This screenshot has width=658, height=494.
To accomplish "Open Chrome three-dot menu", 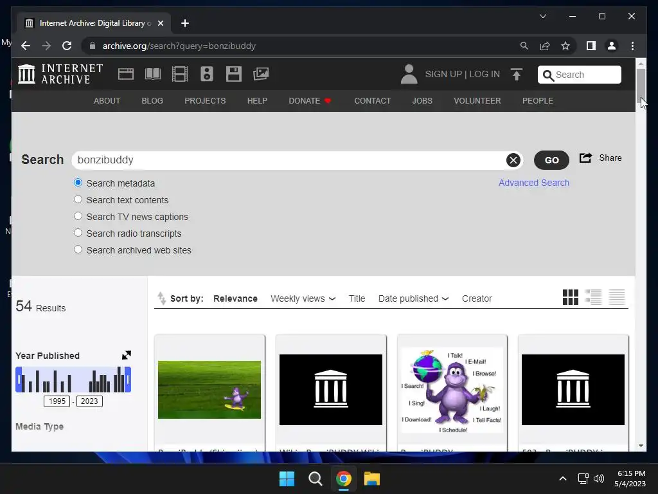I will pos(632,46).
